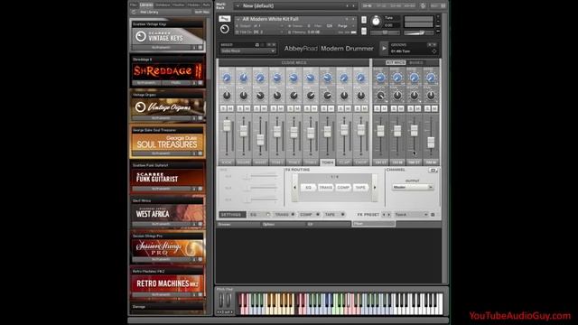578x325 pixels.
Task: Go to next FX preset arrow
Action: coord(389,215)
